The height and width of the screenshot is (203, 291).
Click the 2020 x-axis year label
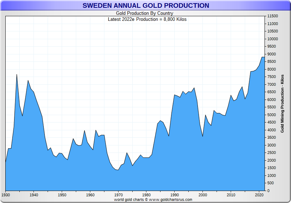pos(259,195)
